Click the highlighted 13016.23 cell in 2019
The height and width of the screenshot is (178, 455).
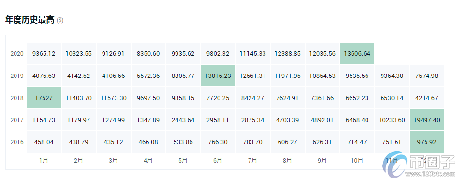pyautogui.click(x=218, y=76)
